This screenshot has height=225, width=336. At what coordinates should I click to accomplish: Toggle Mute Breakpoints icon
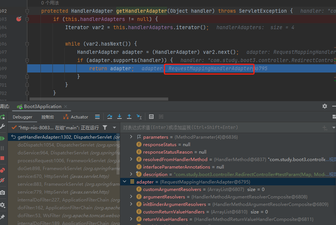click(3, 180)
